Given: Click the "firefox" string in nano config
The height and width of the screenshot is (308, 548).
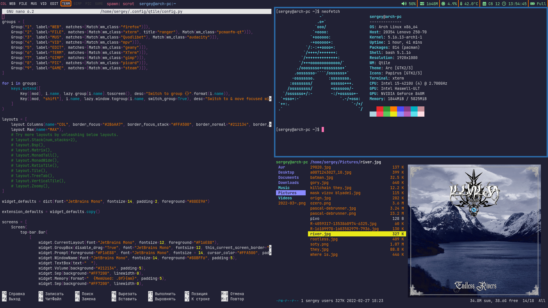Looking at the screenshot, I should click(x=131, y=27).
